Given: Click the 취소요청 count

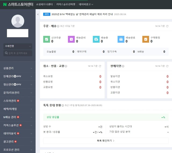Looking at the screenshot, I should click(100, 76).
